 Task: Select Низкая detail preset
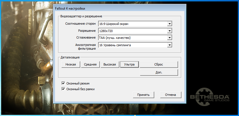pyautogui.click(x=71, y=64)
